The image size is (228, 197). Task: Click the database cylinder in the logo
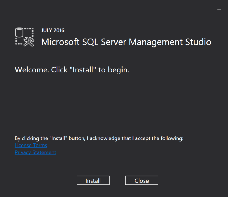point(20,33)
